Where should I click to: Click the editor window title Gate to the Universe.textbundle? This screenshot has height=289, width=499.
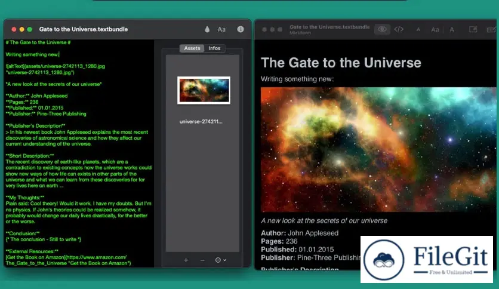pyautogui.click(x=84, y=29)
